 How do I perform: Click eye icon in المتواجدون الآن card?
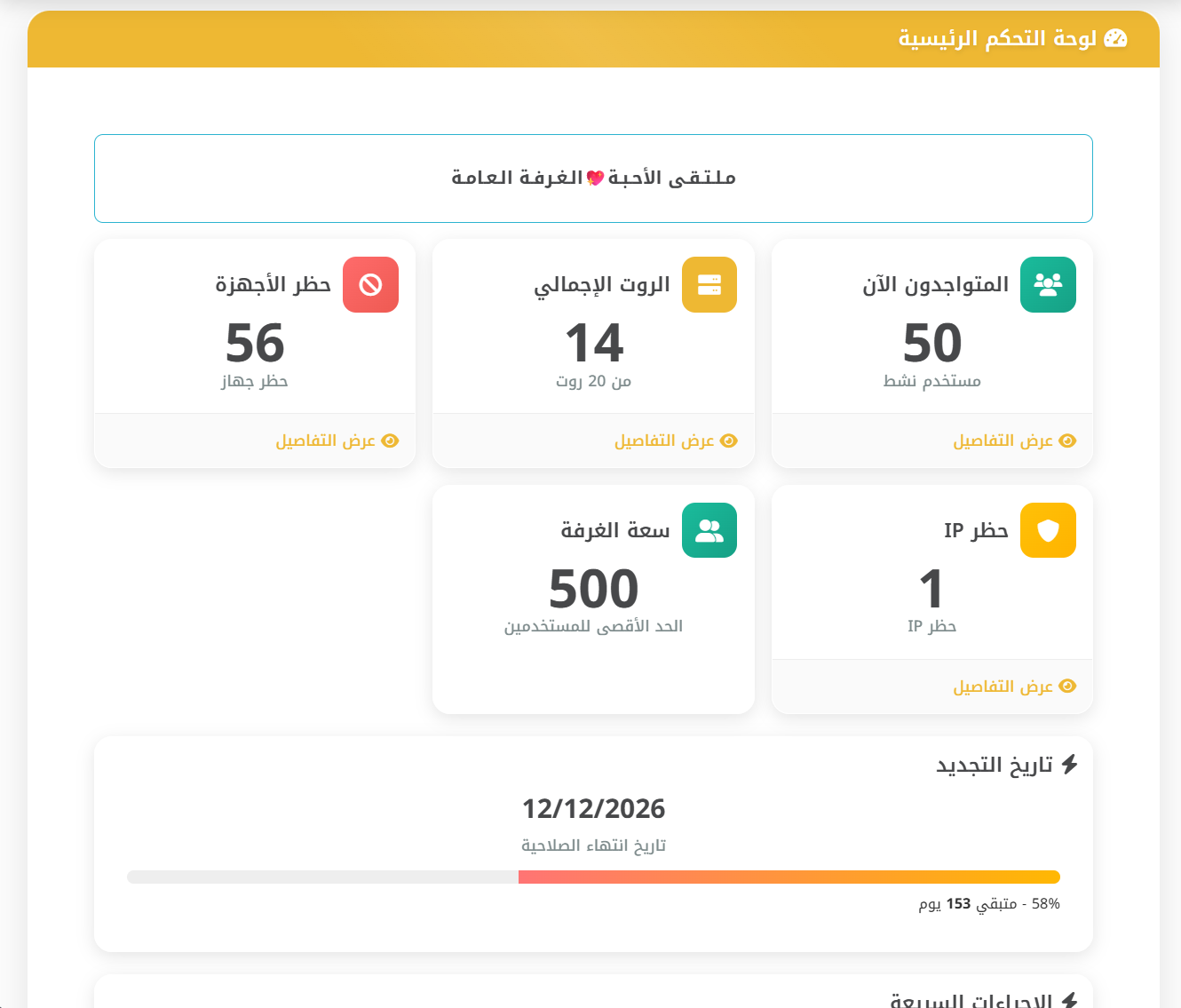tap(1067, 441)
